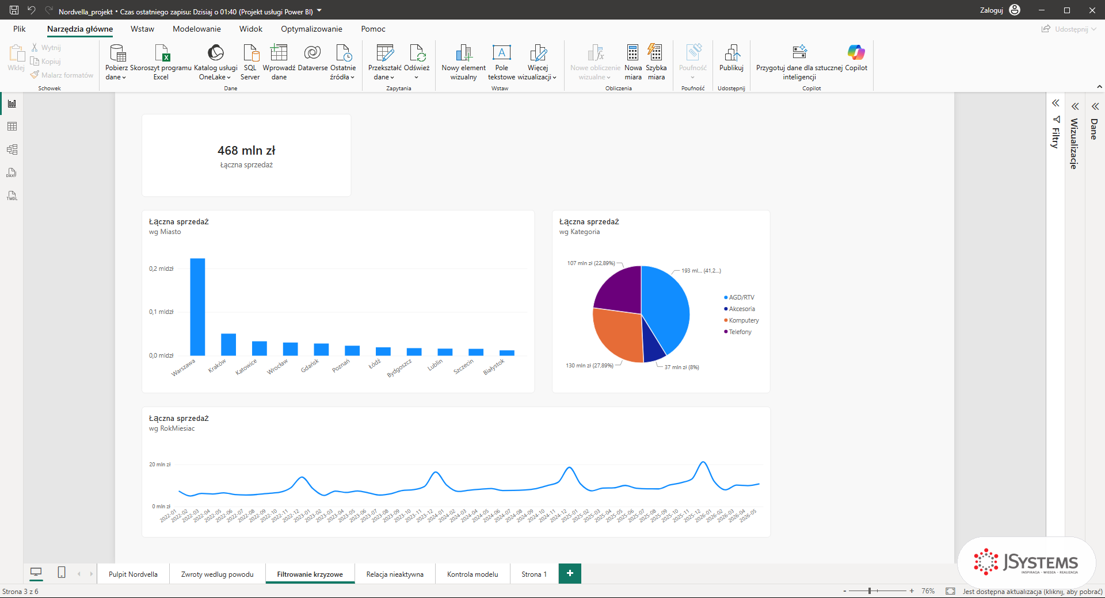Screen dimensions: 1105x598
Task: Switch to Table view icon in sidebar
Action: pyautogui.click(x=12, y=126)
